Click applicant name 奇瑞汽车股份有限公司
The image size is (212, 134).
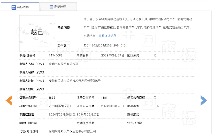coord(63,64)
